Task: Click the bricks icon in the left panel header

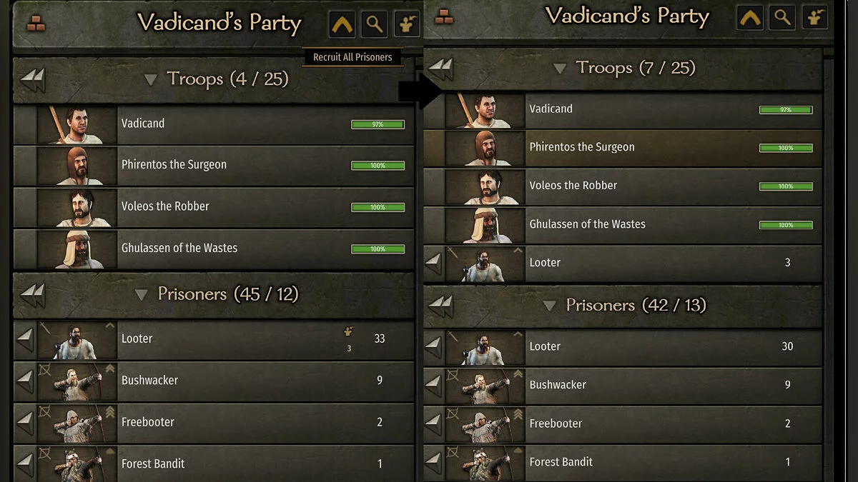Action: tap(36, 24)
